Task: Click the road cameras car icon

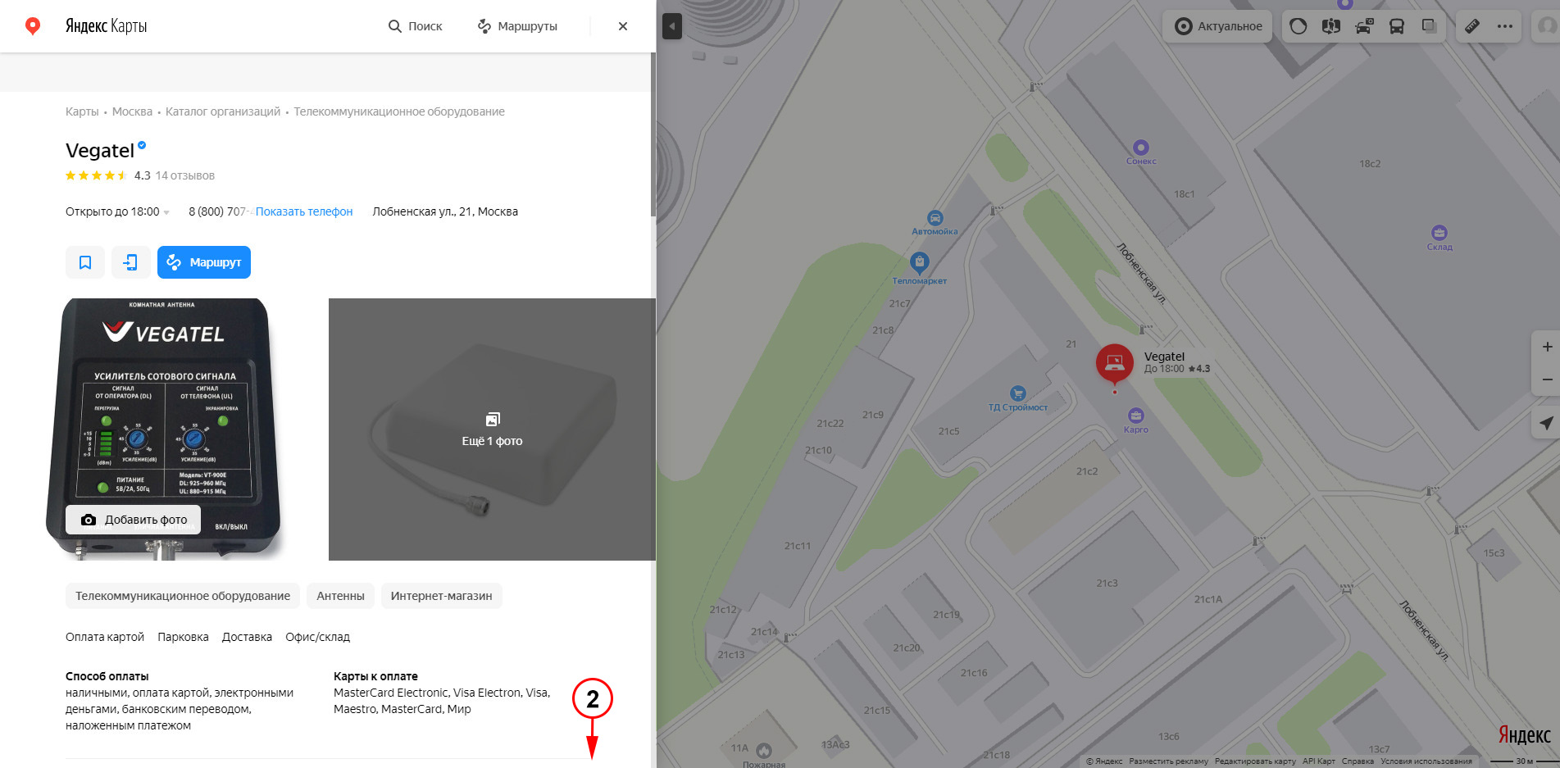Action: [x=1363, y=26]
